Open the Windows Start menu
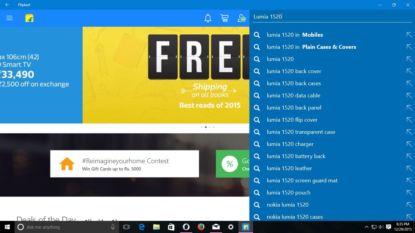415x233 pixels. click(x=7, y=227)
